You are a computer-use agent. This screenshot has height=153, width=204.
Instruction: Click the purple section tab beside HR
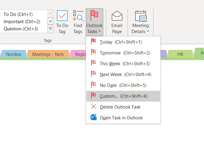click(x=163, y=54)
